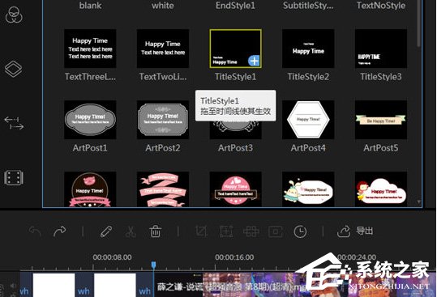
Task: Select the crop tool icon
Action: coord(201,231)
